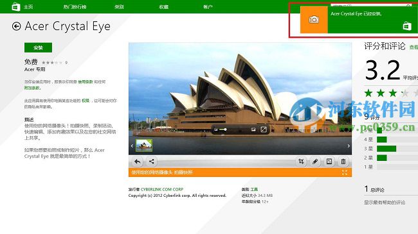Screen dimensions: 418x234
Task: Open the 帐户 account tab
Action: point(208,7)
